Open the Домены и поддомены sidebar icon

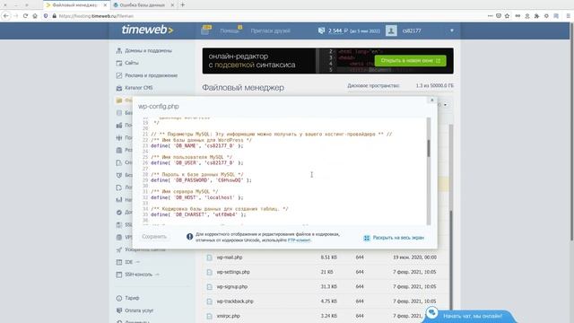pyautogui.click(x=119, y=50)
